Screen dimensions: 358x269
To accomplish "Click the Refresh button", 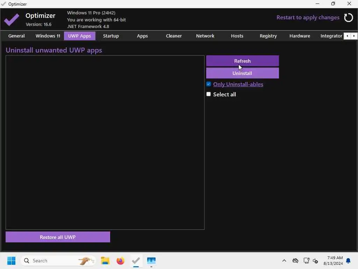I will 243,61.
